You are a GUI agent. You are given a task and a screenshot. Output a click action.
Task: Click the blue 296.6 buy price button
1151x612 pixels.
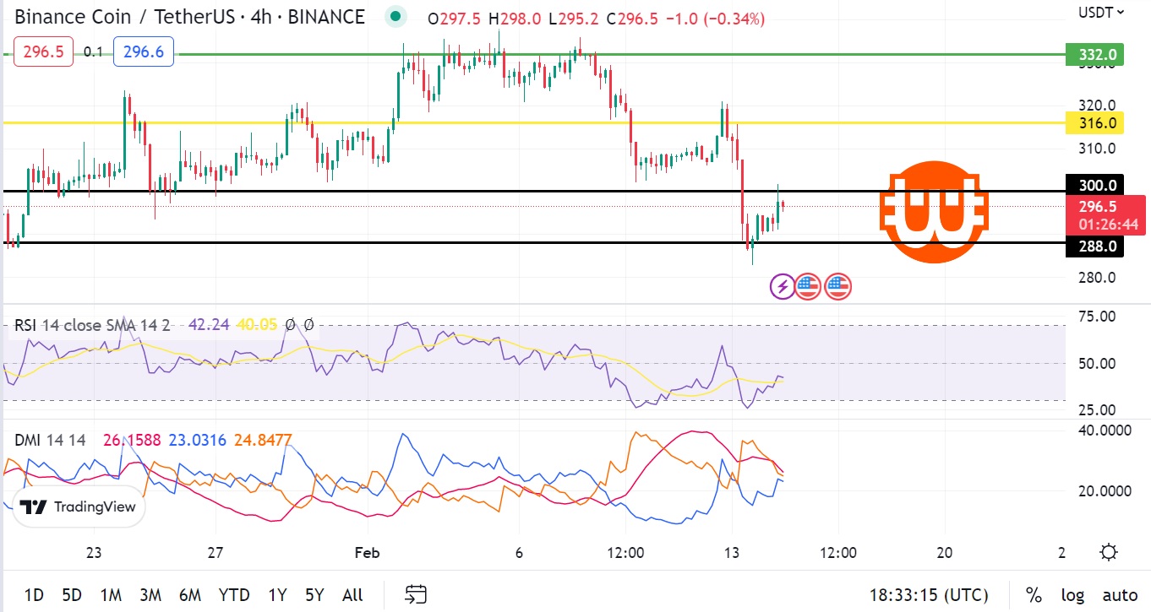[143, 51]
